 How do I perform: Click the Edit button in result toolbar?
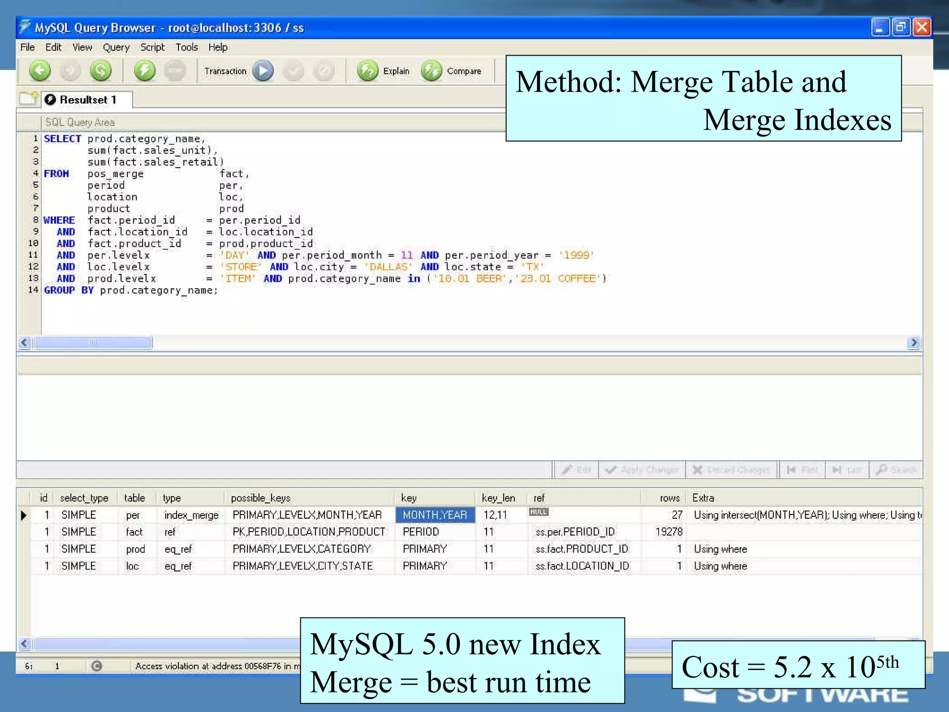576,470
